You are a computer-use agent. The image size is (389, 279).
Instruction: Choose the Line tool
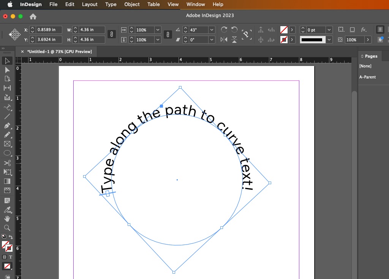coord(7,116)
